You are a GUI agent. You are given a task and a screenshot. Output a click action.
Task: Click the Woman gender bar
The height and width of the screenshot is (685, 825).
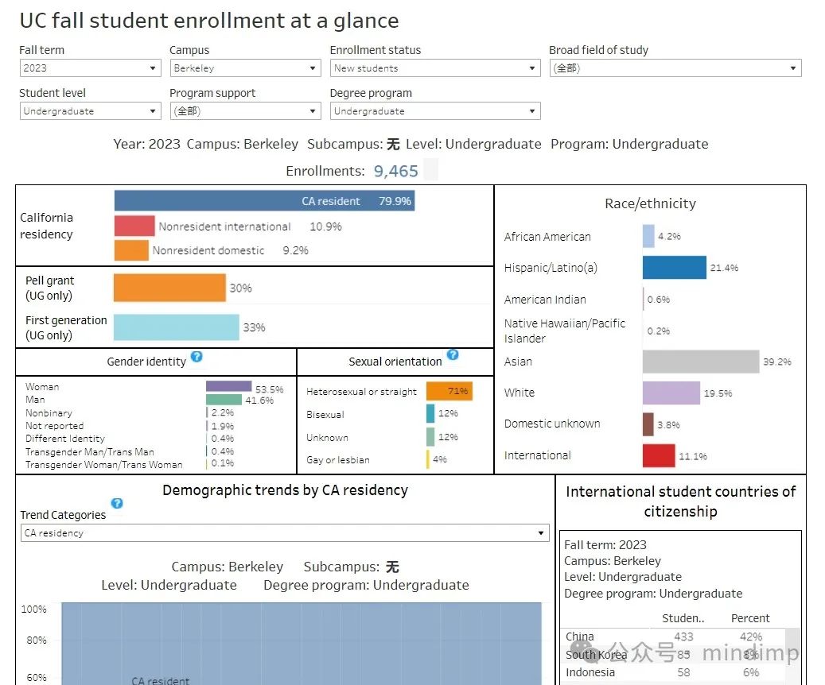(x=229, y=386)
